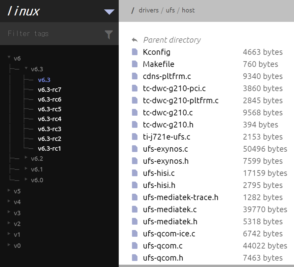Select tag v6.3-rc5

49,109
